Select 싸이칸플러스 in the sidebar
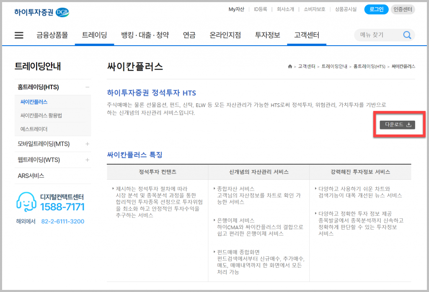This screenshot has width=429, height=292. (x=34, y=102)
